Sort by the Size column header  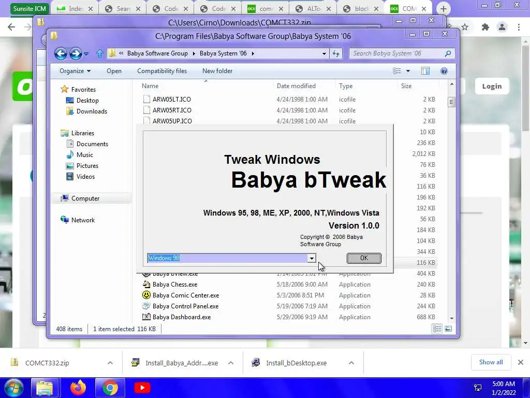point(406,86)
